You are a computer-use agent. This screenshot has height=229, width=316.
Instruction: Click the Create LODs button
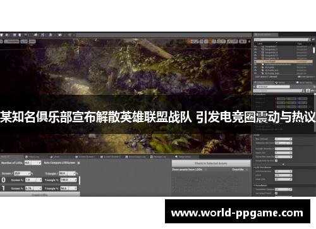pos(40,195)
